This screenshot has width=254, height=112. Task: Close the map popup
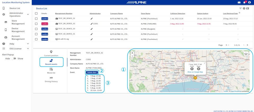pos(205,63)
